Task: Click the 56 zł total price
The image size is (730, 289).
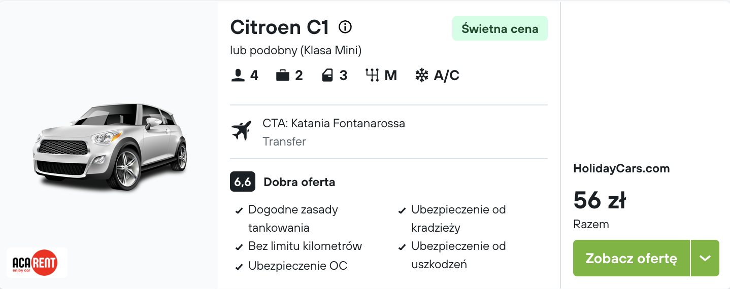Action: (599, 201)
